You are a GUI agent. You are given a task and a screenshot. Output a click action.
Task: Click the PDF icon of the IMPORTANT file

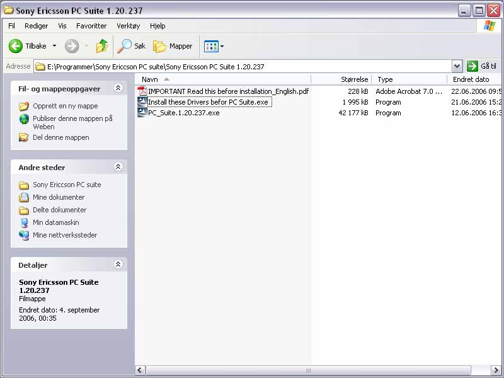click(142, 91)
